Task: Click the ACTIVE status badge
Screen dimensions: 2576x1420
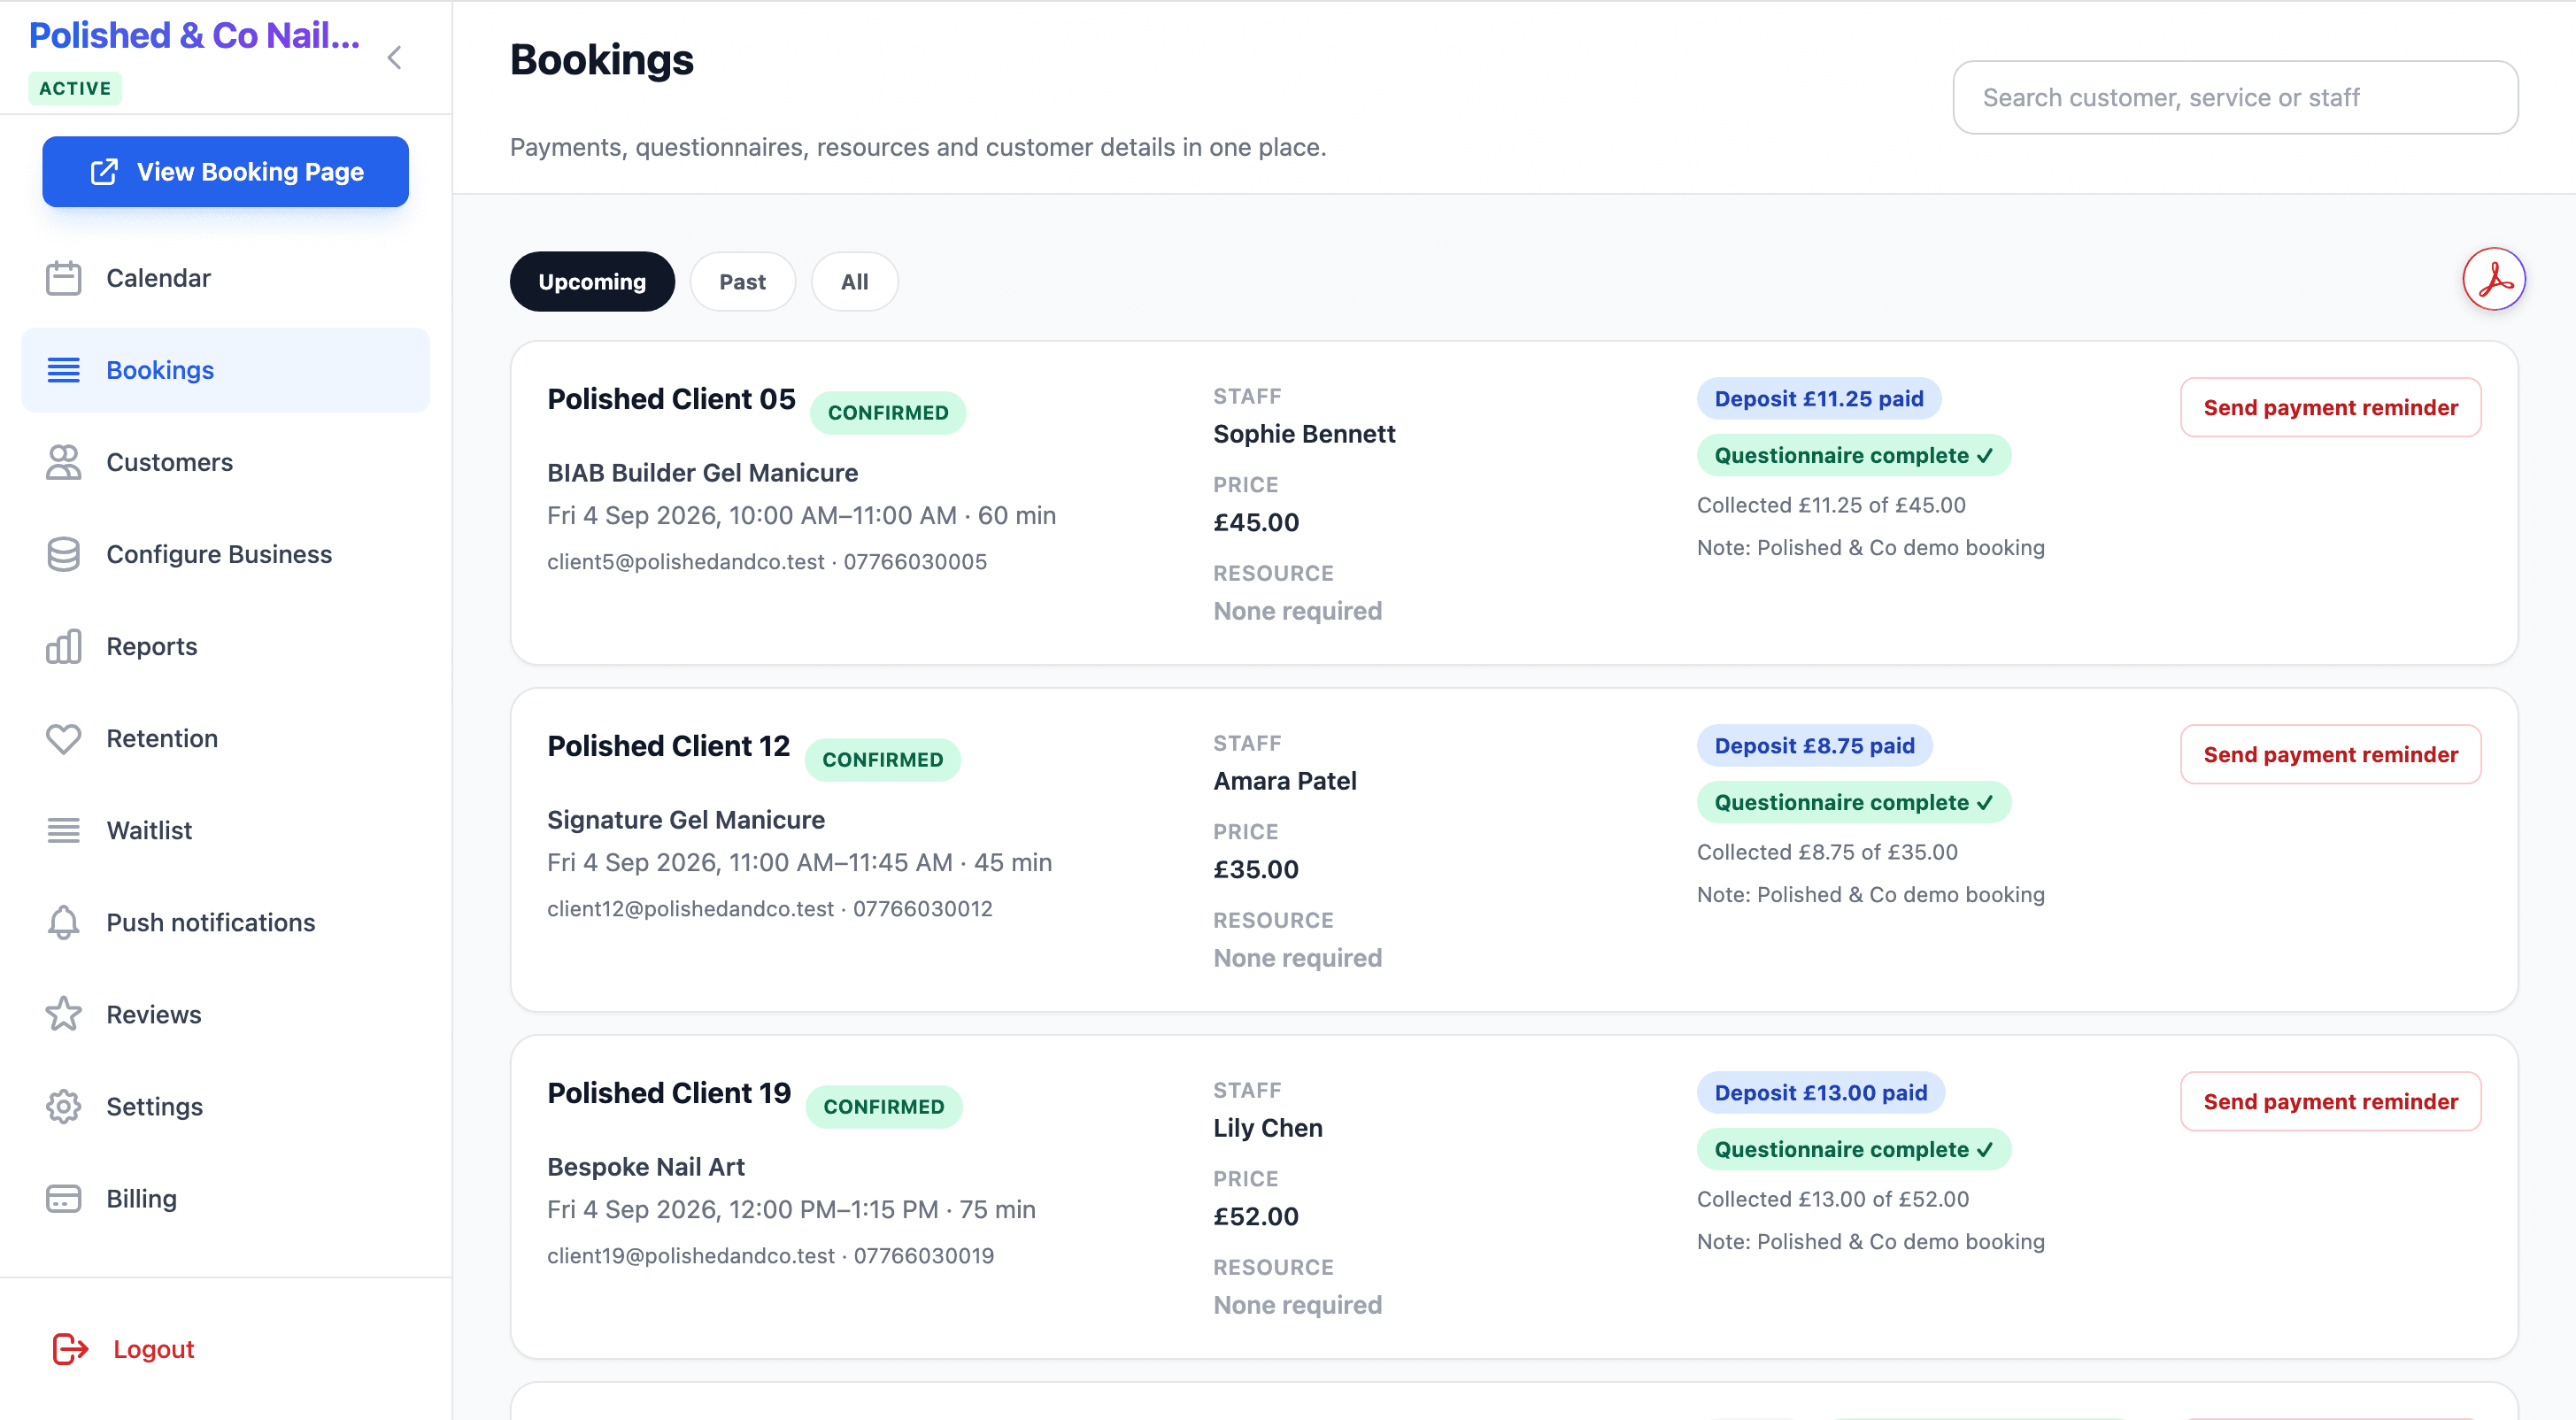Action: pyautogui.click(x=75, y=88)
